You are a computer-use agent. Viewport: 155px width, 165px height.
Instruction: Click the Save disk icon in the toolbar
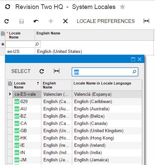point(22,21)
